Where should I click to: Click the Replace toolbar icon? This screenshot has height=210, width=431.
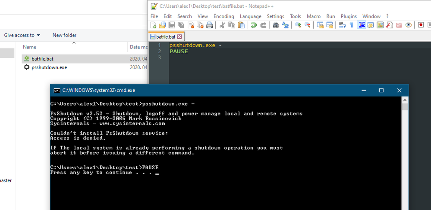tap(285, 25)
